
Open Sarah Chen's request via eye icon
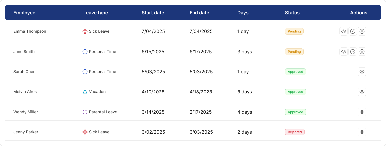tap(362, 72)
